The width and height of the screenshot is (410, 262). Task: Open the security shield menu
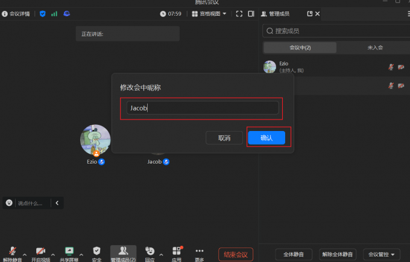[x=96, y=254]
